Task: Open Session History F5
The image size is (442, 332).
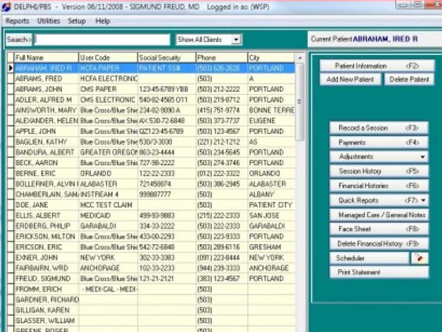Action: 379,171
